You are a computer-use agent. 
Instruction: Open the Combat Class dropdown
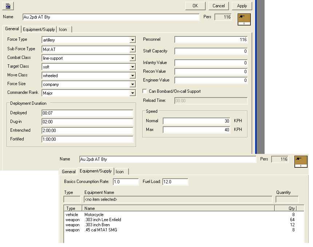[132, 58]
